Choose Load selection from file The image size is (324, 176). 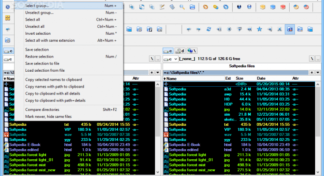click(69, 70)
